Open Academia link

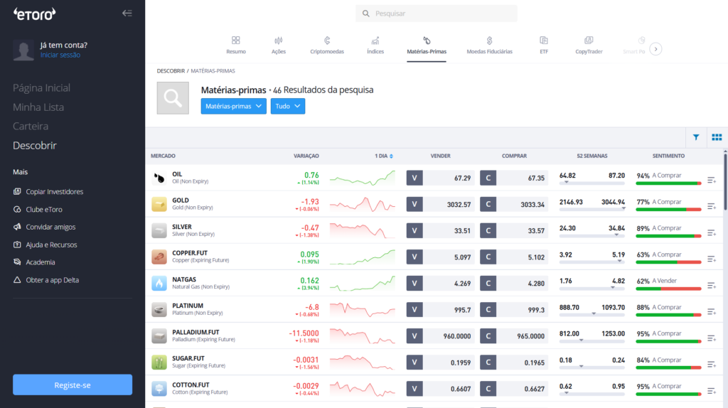tap(34, 262)
